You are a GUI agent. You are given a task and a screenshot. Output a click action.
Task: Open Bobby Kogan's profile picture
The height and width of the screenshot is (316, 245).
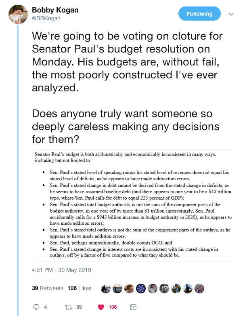(x=18, y=14)
